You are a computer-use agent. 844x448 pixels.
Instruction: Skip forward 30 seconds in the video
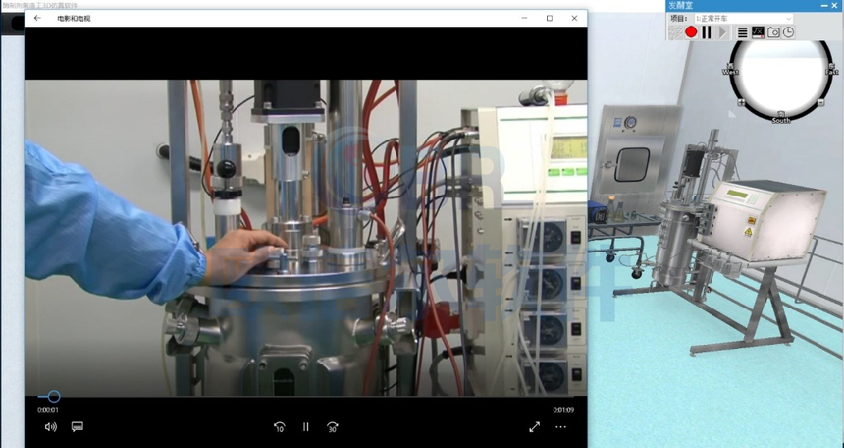pos(333,427)
